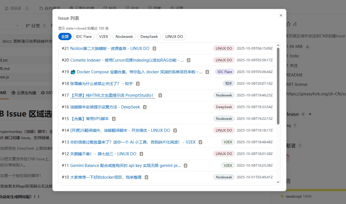The height and width of the screenshot is (204, 346).
Task: Open the 设置 tab in background
Action: pyautogui.click(x=177, y=8)
